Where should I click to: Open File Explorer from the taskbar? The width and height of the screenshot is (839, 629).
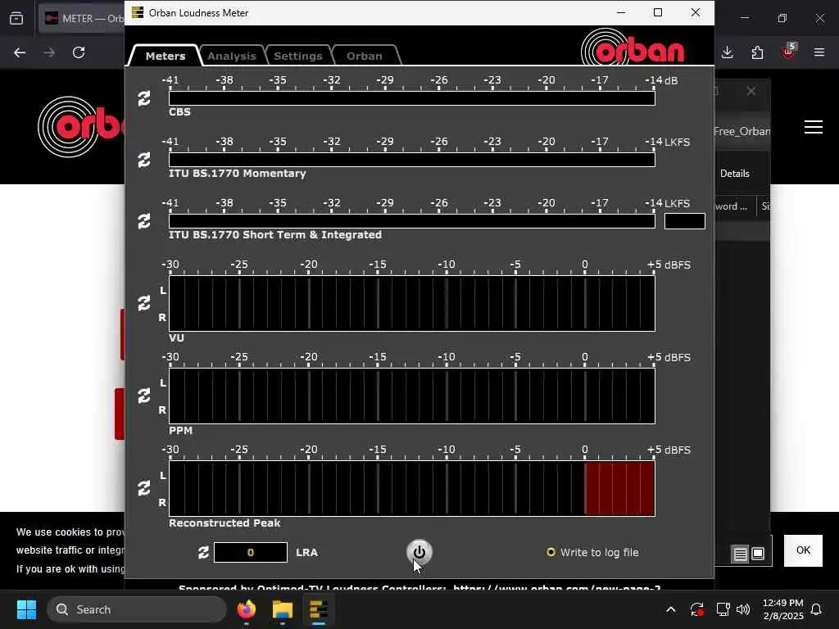tap(283, 609)
